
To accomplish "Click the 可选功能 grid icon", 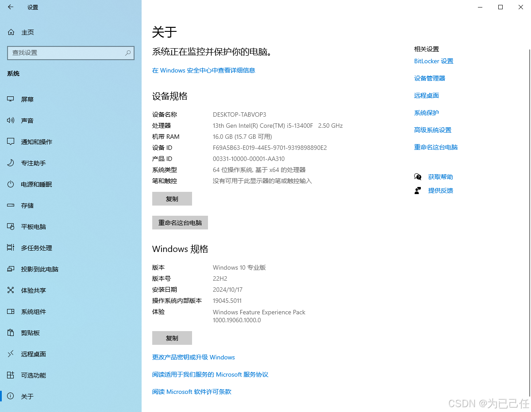I will (11, 375).
